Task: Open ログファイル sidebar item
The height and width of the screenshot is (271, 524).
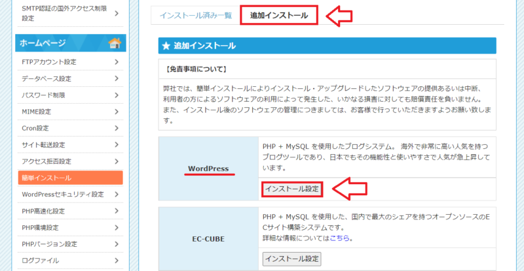Action: point(70,261)
